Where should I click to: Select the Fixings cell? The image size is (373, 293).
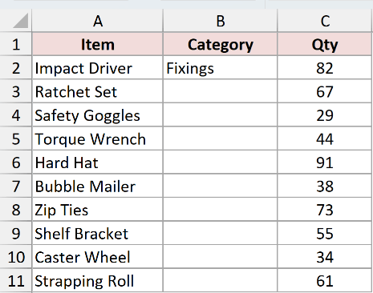pos(220,67)
